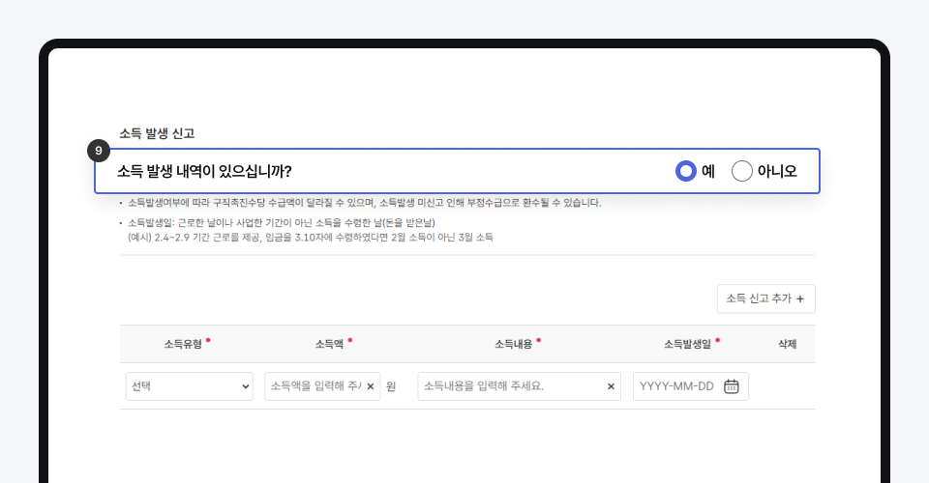Click the '원' currency unit label
929x483 pixels.
(391, 386)
